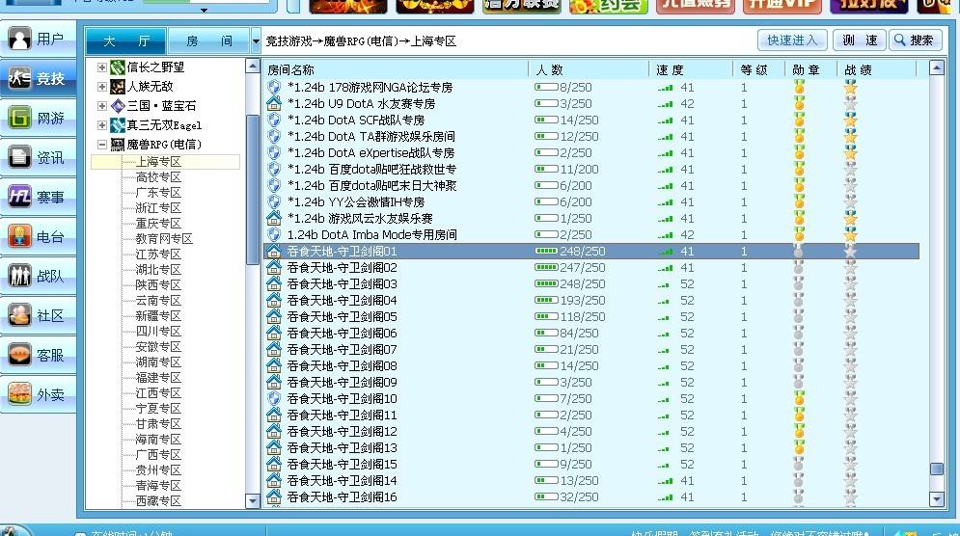
Task: Collapse the 魔兽RPG(电信) tree node
Action: click(x=102, y=145)
